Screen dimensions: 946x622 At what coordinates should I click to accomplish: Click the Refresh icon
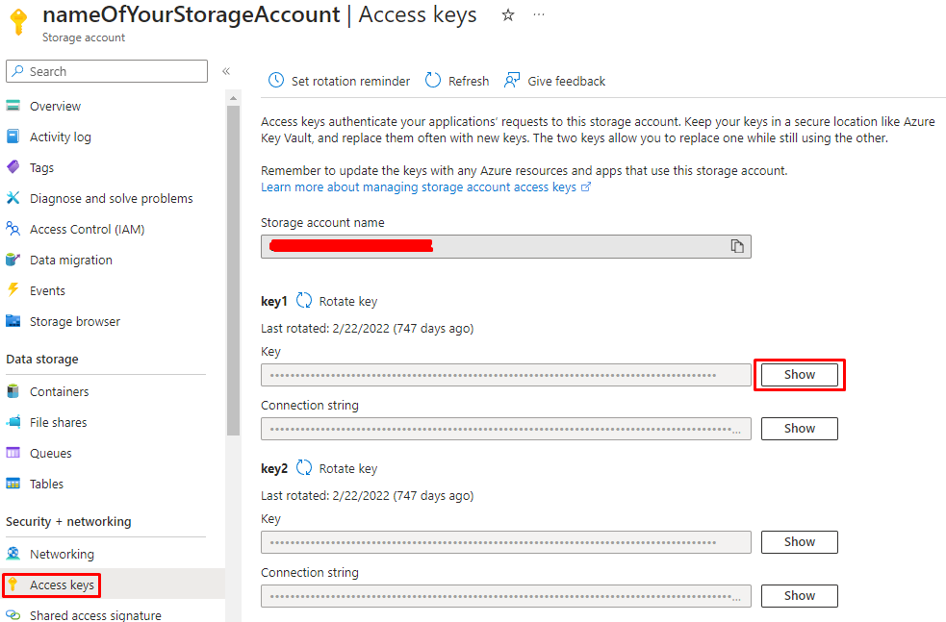(x=432, y=80)
